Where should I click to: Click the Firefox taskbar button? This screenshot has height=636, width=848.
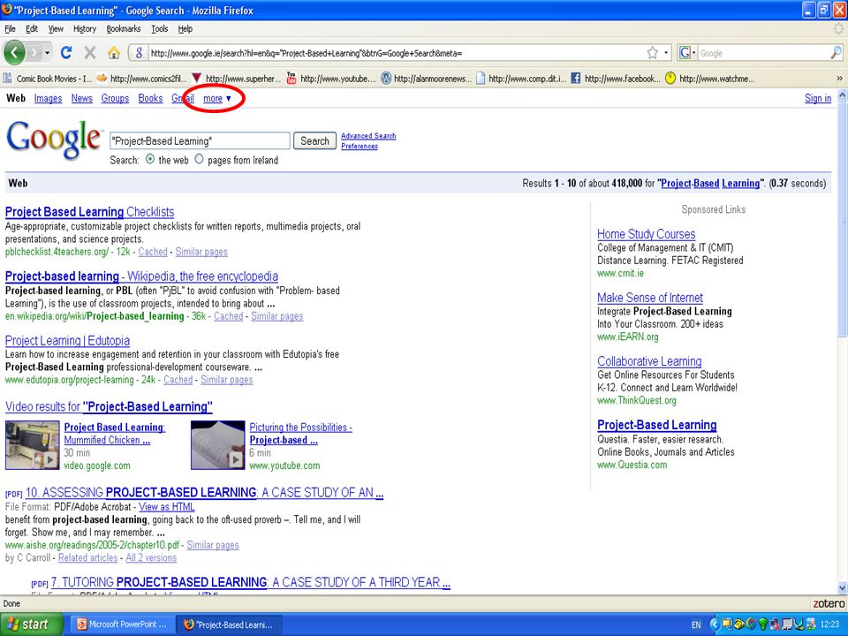pos(230,625)
